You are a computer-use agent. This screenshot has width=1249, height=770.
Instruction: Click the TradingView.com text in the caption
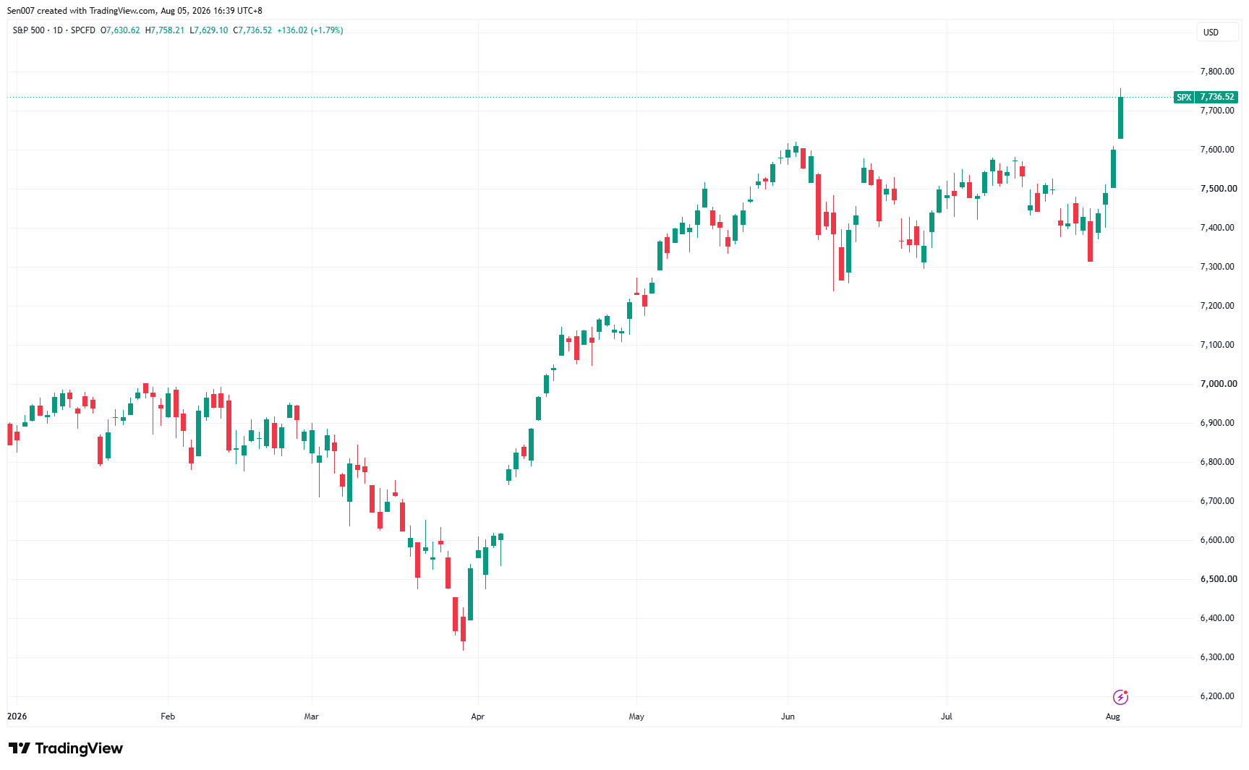122,11
